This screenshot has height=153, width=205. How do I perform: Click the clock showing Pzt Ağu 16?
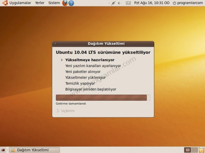(x=152, y=3)
